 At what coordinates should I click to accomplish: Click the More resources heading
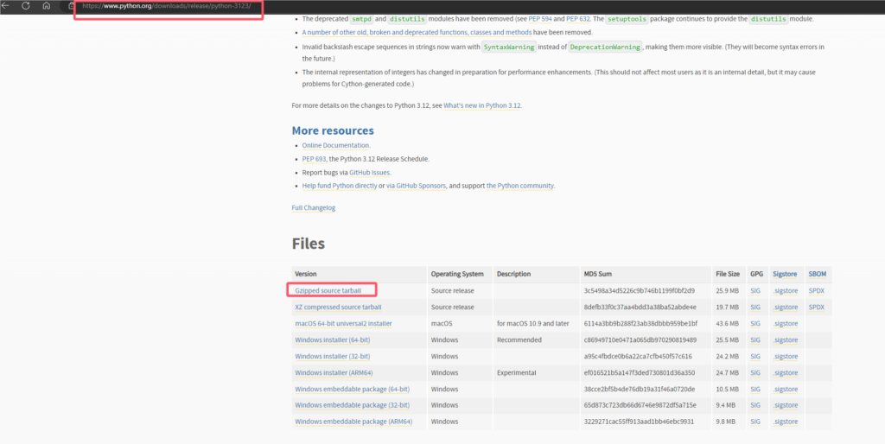point(333,130)
